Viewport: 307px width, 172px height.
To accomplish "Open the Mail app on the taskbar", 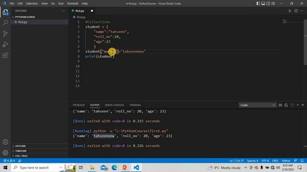I will click(x=104, y=168).
